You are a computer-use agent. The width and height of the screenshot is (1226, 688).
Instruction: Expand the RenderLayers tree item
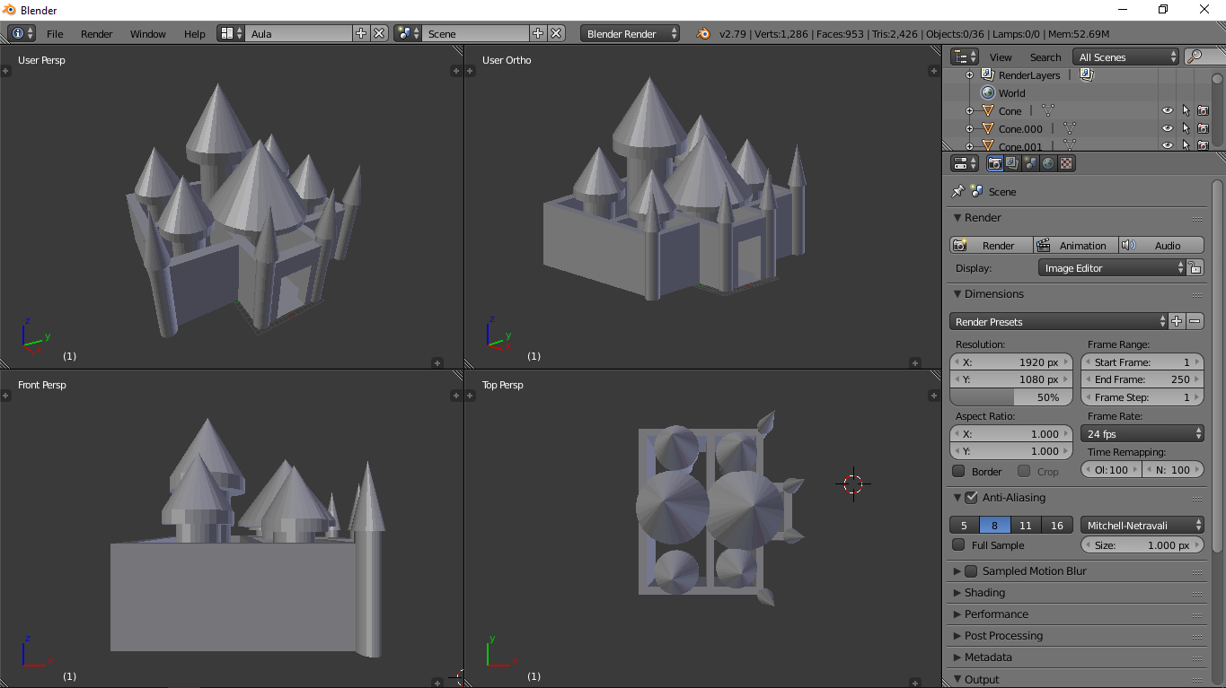(x=969, y=75)
